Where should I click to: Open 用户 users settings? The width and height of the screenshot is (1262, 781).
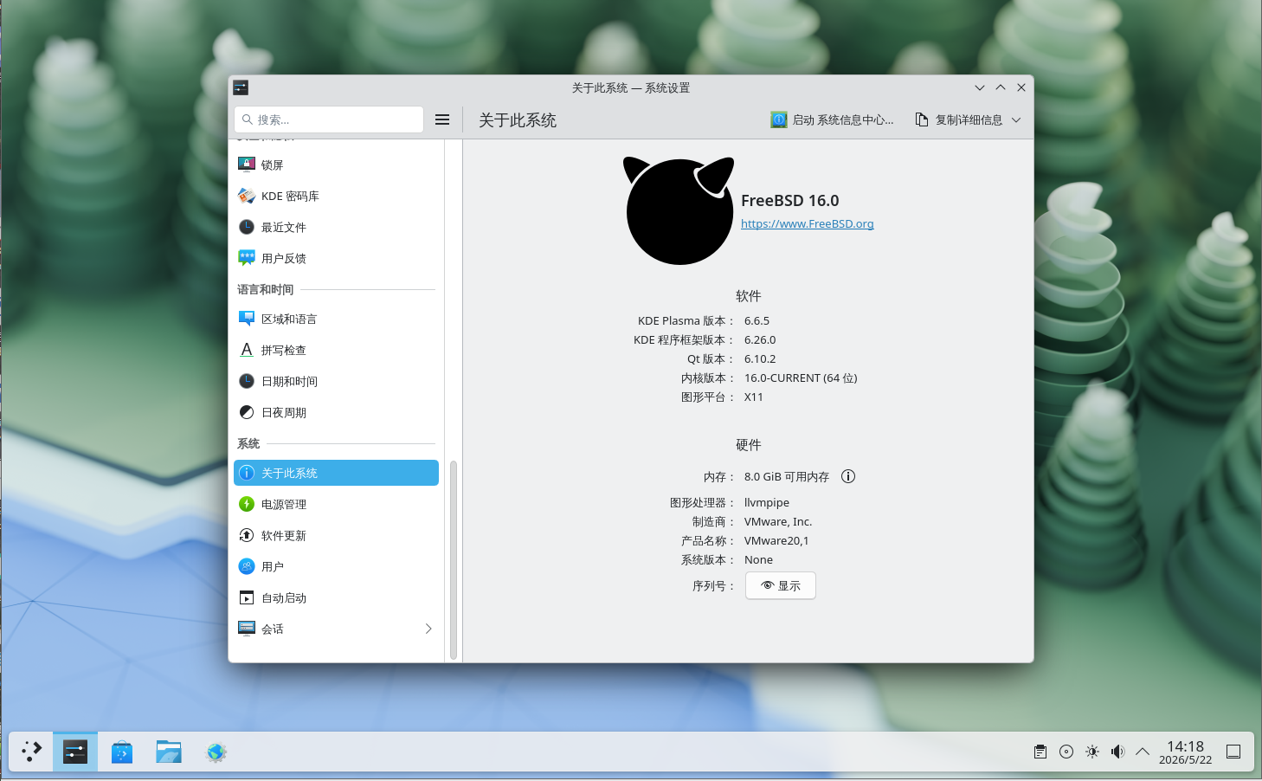pyautogui.click(x=336, y=566)
